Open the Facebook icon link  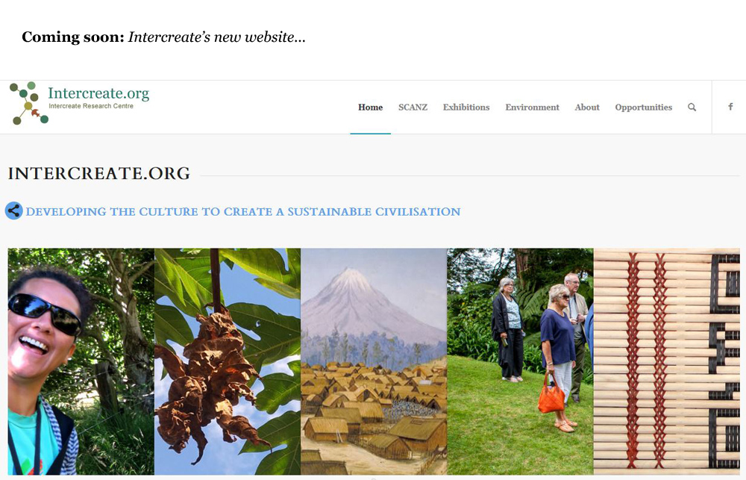(730, 107)
